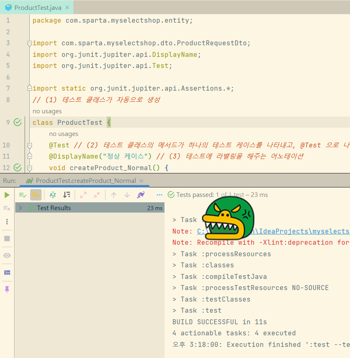Sort test results by duration
This screenshot has width=350, height=358.
(67, 195)
